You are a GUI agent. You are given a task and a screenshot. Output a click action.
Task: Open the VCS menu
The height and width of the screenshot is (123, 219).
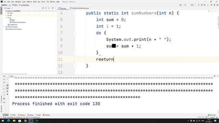[x=47, y=2]
